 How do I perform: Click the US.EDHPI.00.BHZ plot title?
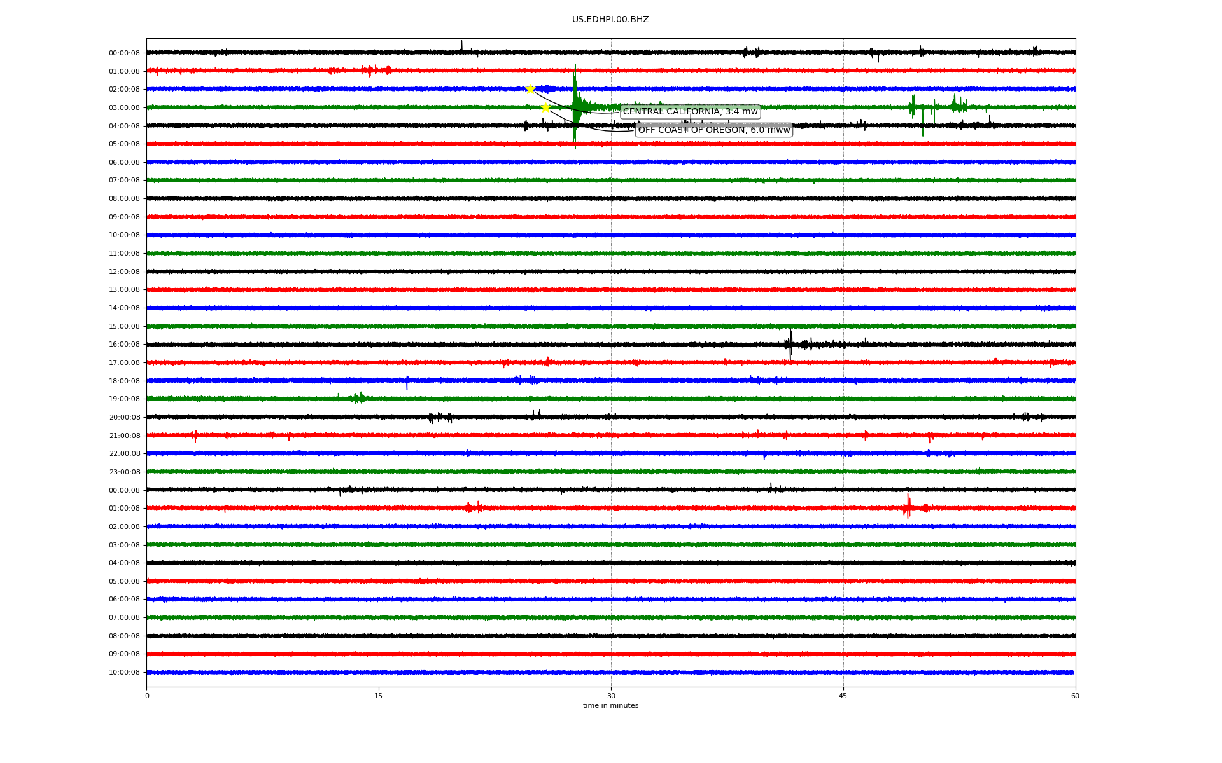click(610, 20)
